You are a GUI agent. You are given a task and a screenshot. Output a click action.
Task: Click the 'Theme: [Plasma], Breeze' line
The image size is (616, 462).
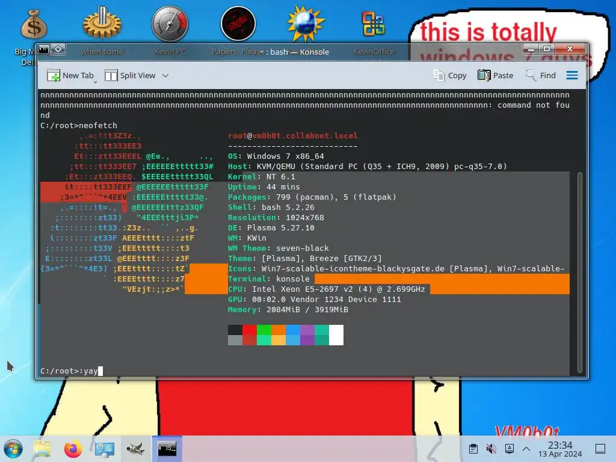(305, 258)
